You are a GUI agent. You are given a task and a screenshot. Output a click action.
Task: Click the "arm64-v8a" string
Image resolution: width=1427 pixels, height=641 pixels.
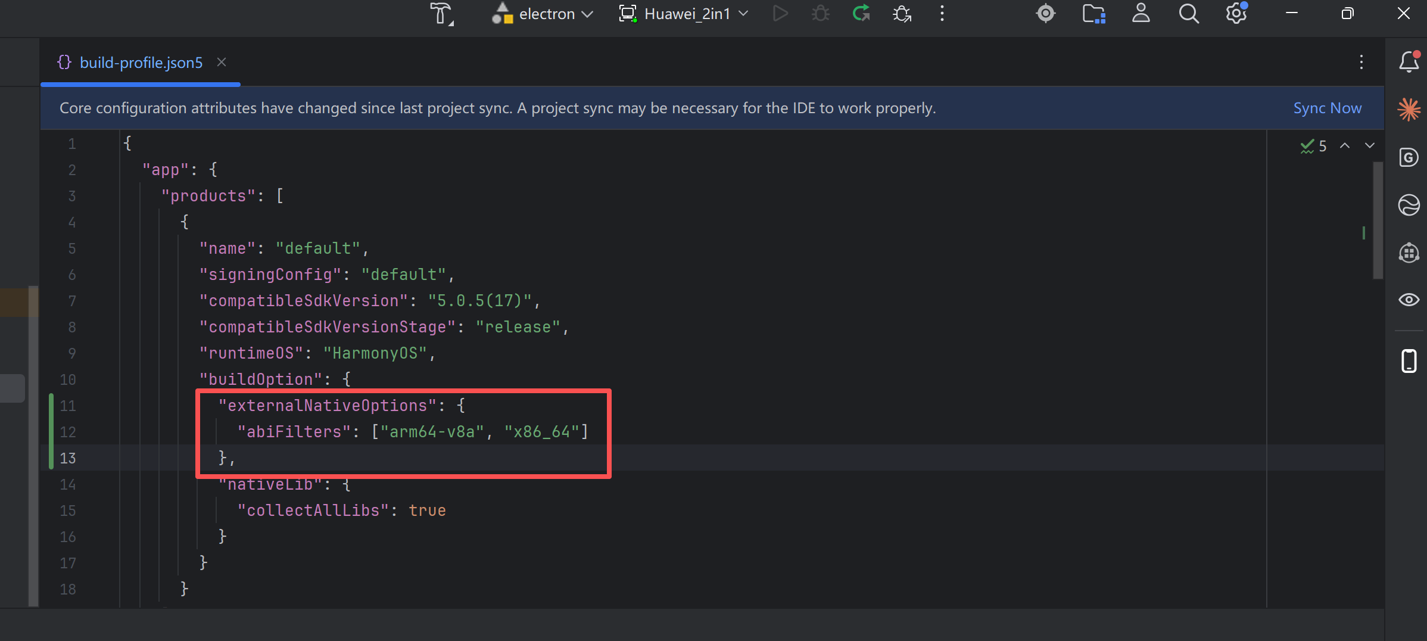coord(432,432)
